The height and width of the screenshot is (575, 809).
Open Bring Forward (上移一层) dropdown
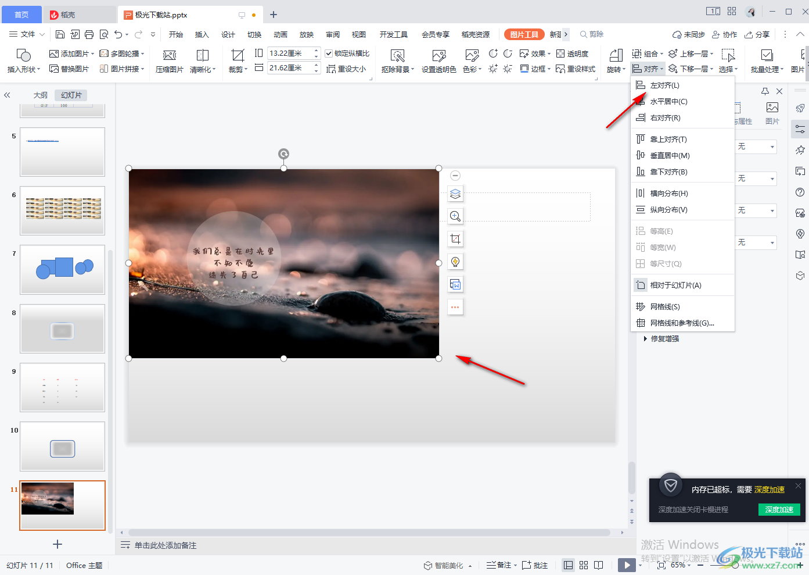[x=691, y=53]
